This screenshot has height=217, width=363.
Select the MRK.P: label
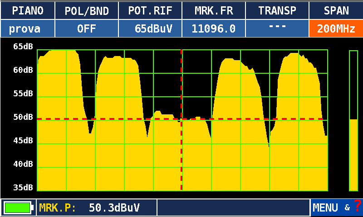tap(58, 208)
